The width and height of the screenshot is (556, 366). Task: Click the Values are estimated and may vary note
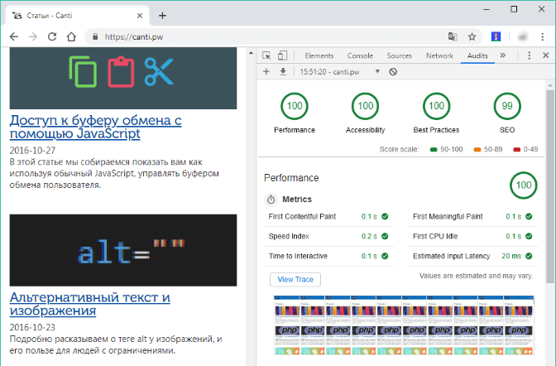(x=476, y=276)
